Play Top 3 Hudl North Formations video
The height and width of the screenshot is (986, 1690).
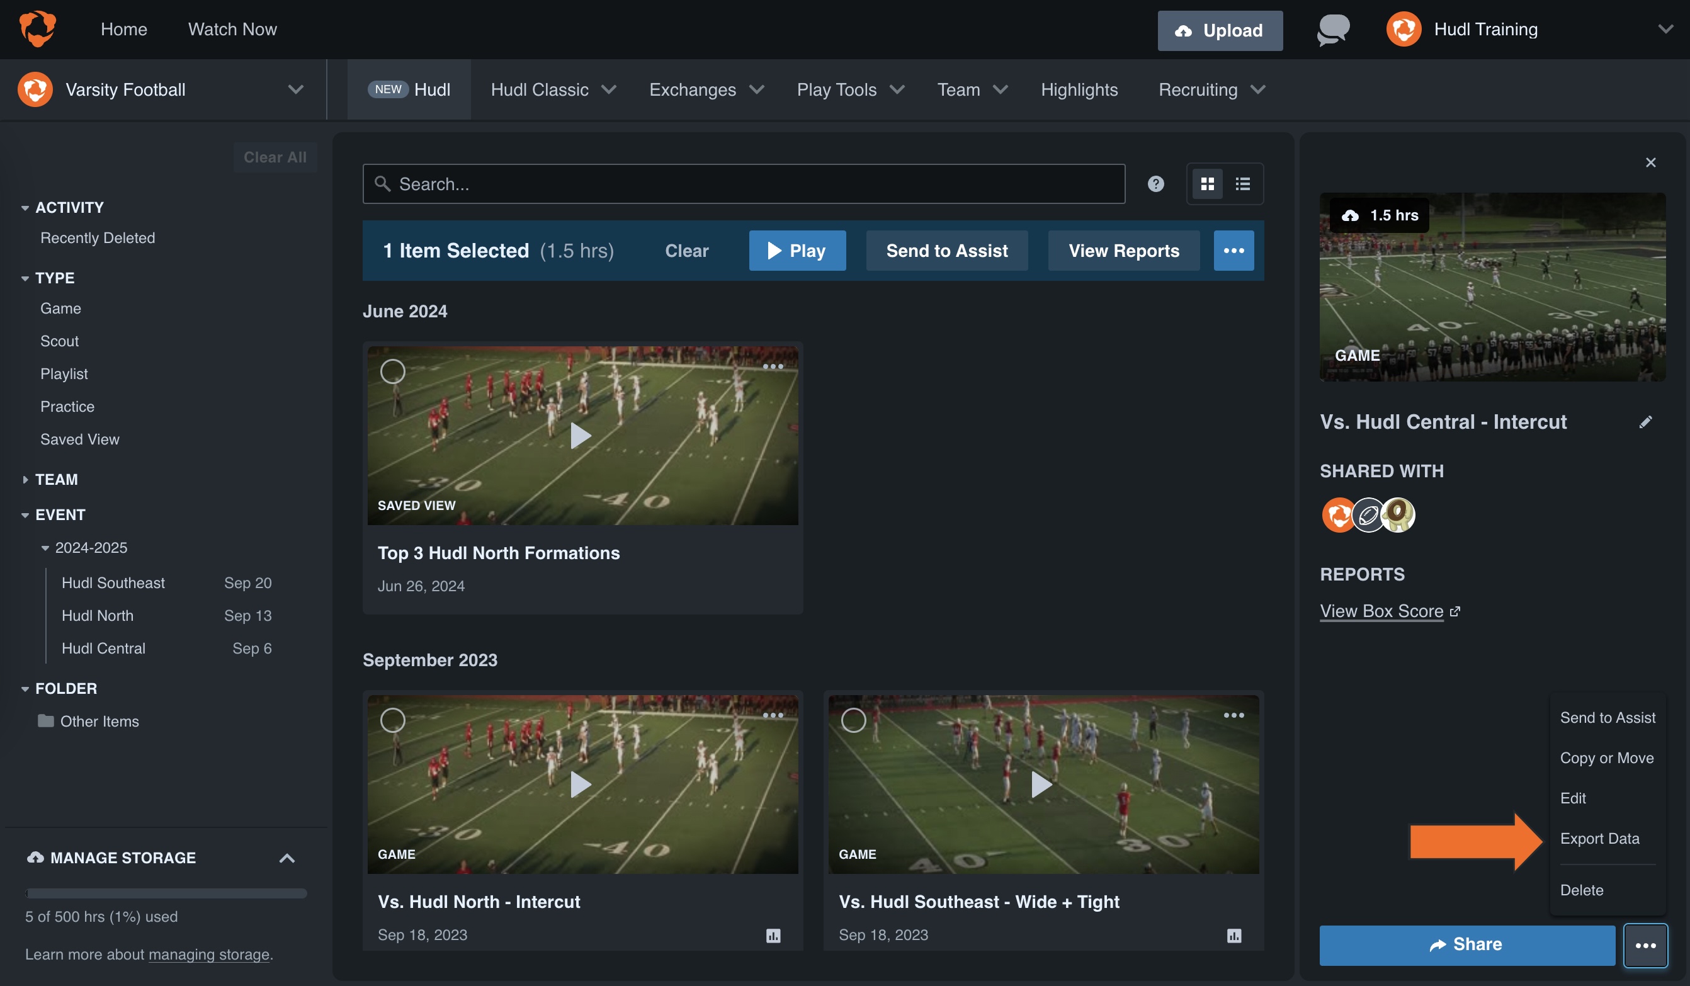[581, 436]
